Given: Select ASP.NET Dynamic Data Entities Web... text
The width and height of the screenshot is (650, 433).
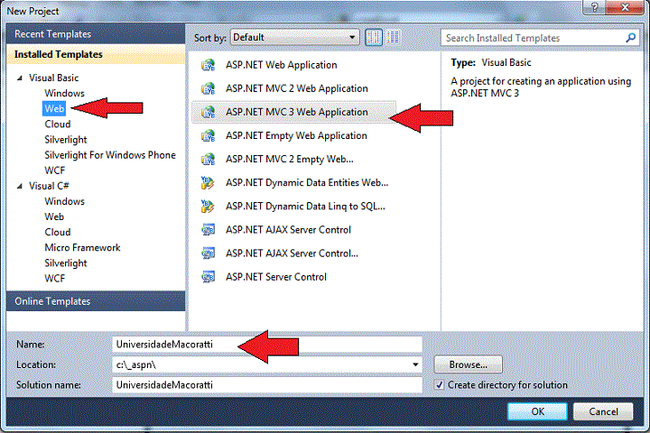Looking at the screenshot, I should tap(307, 183).
